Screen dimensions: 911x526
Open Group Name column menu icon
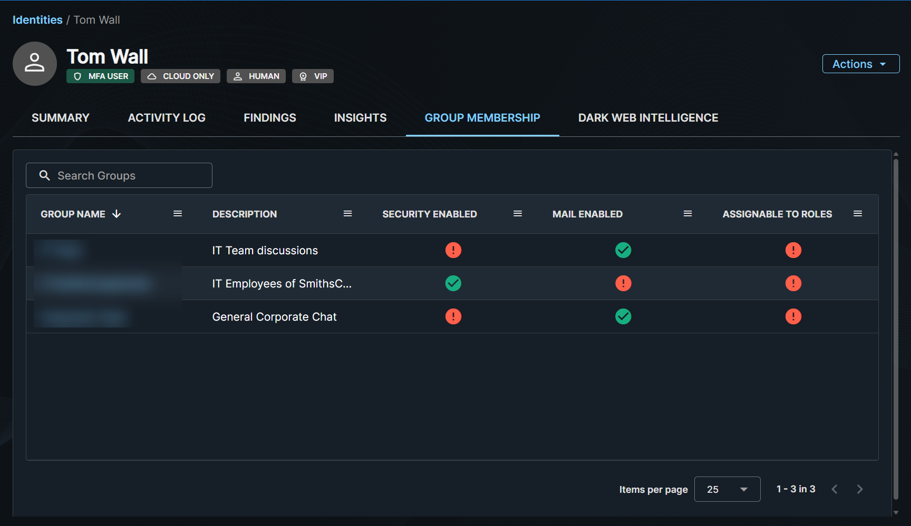tap(178, 214)
